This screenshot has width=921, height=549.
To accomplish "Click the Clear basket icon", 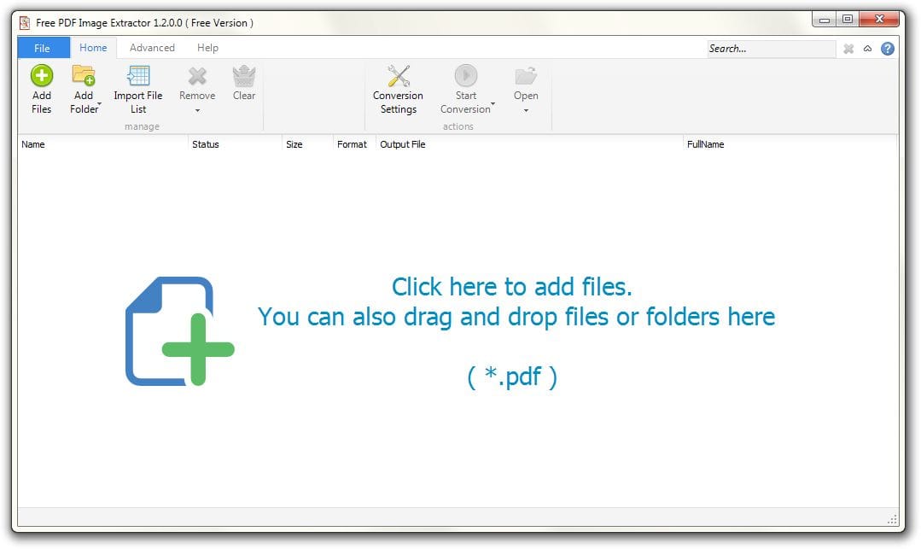I will [x=244, y=76].
